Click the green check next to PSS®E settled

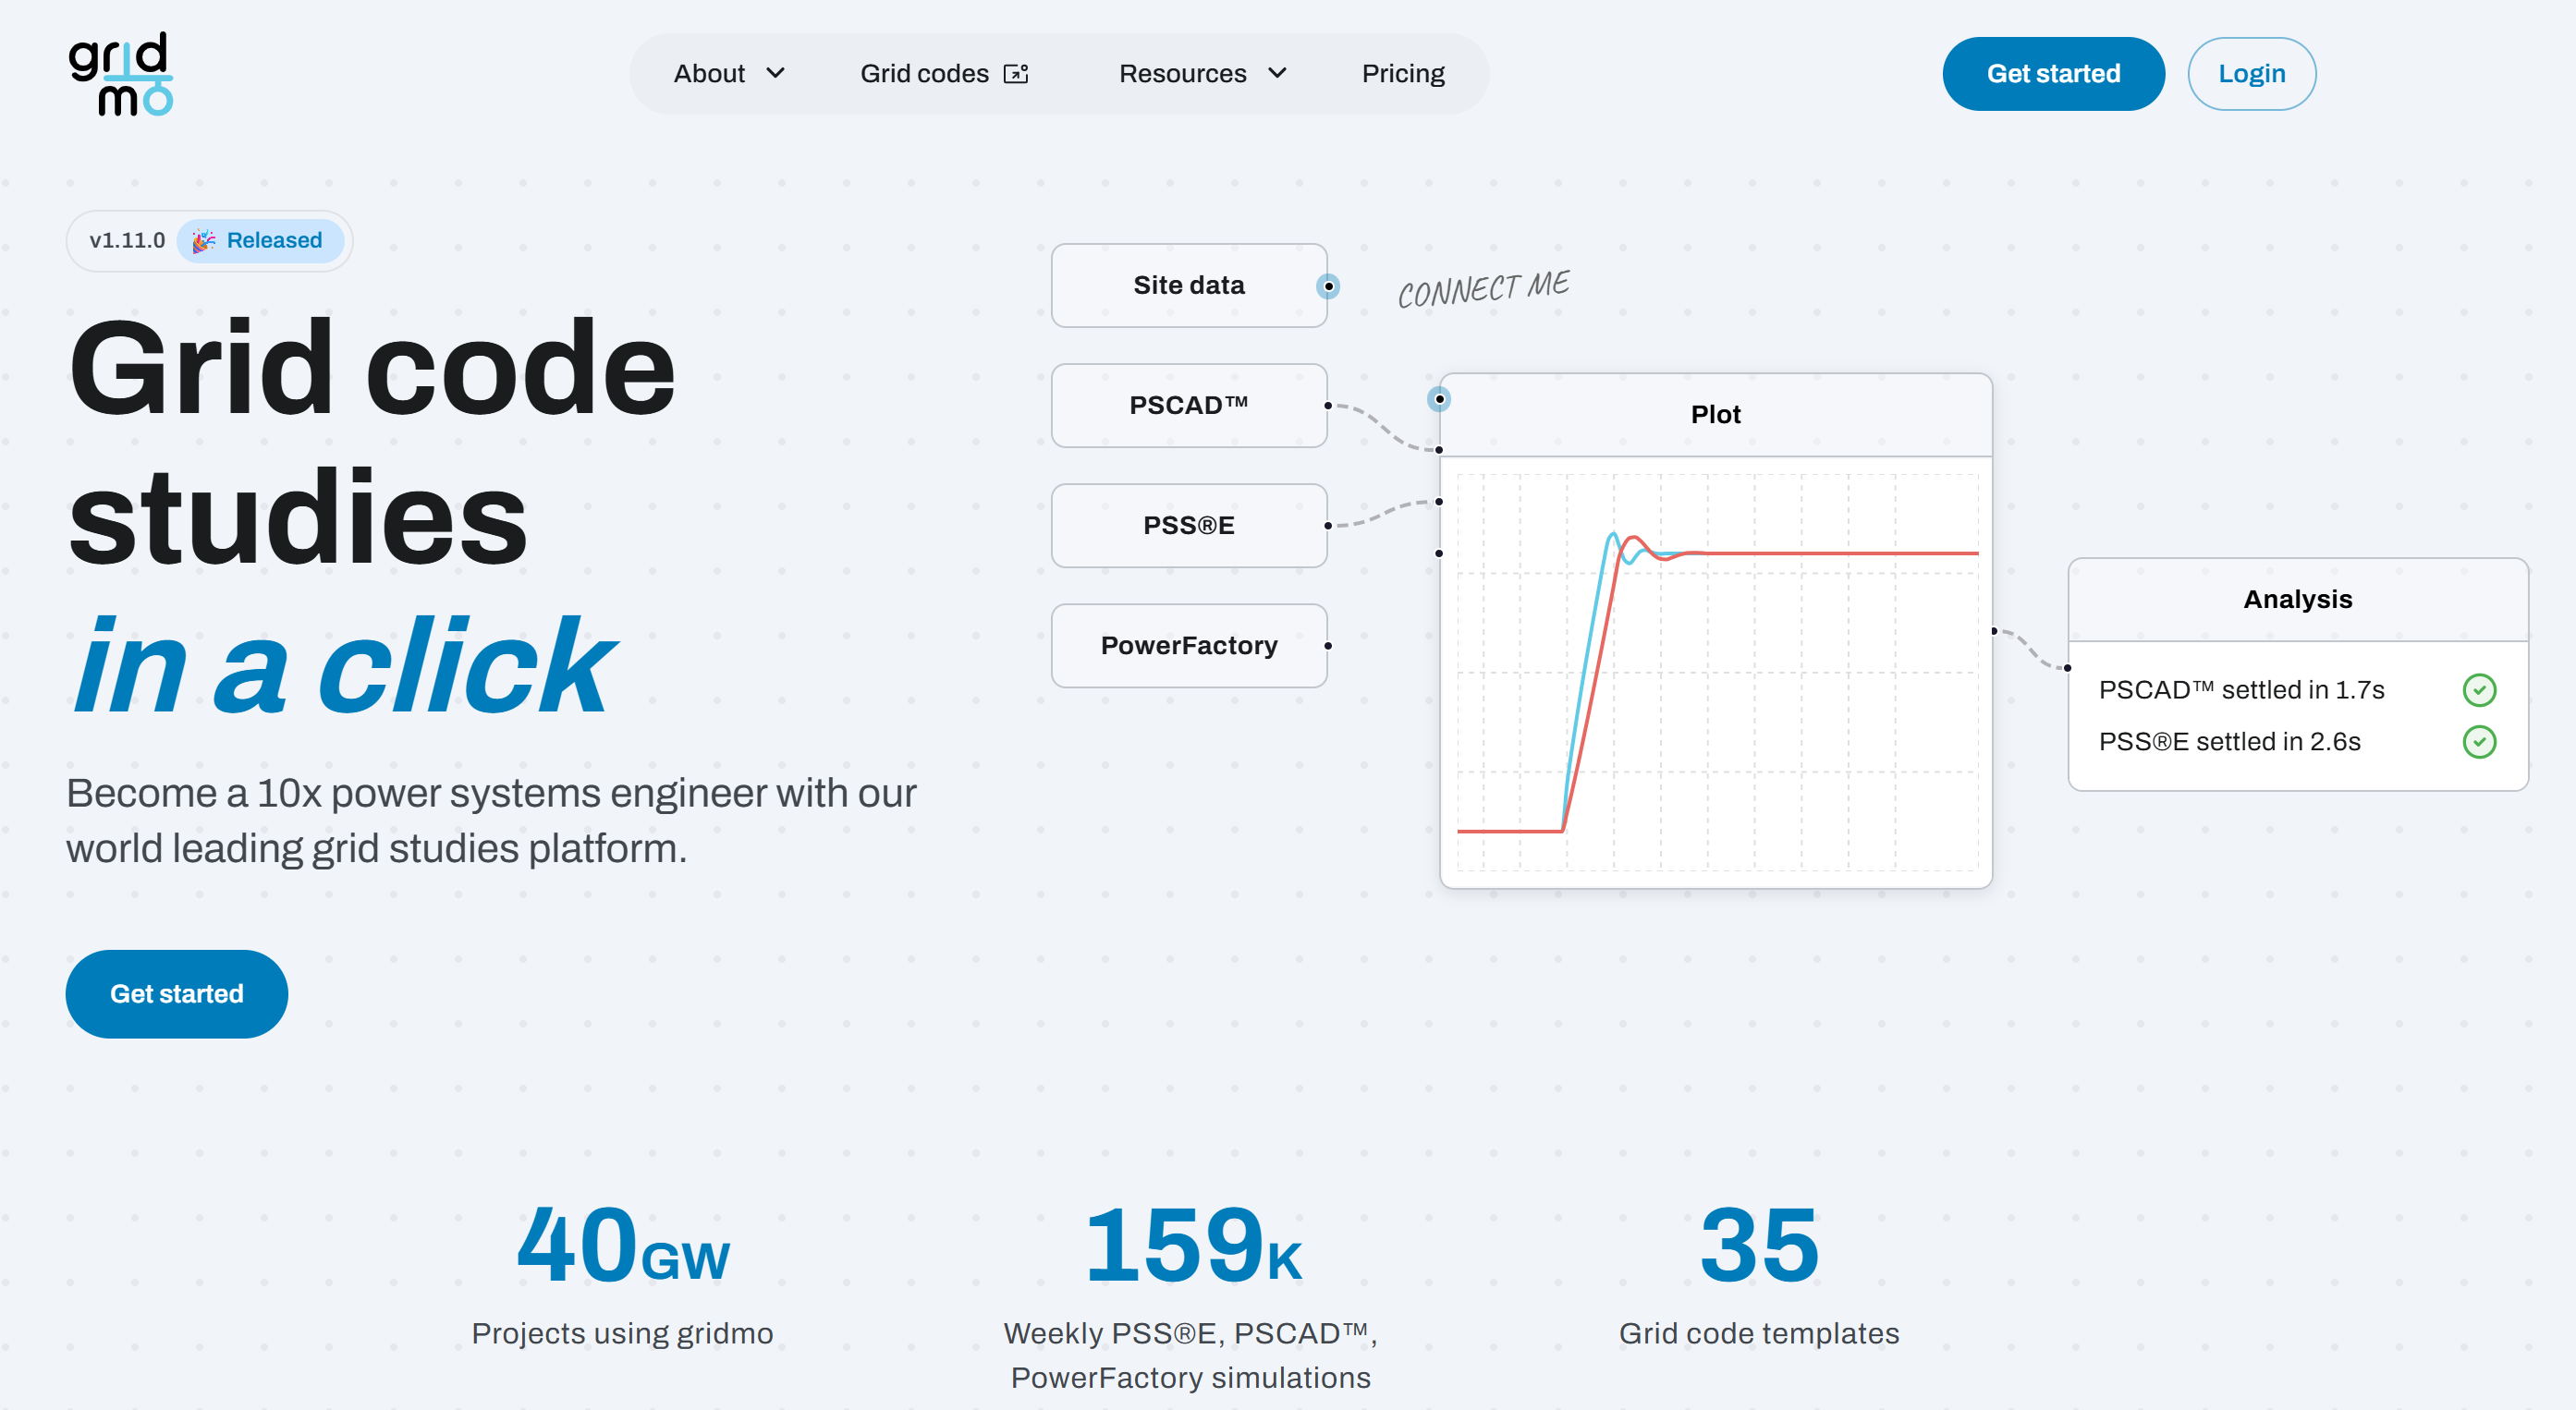[2479, 742]
